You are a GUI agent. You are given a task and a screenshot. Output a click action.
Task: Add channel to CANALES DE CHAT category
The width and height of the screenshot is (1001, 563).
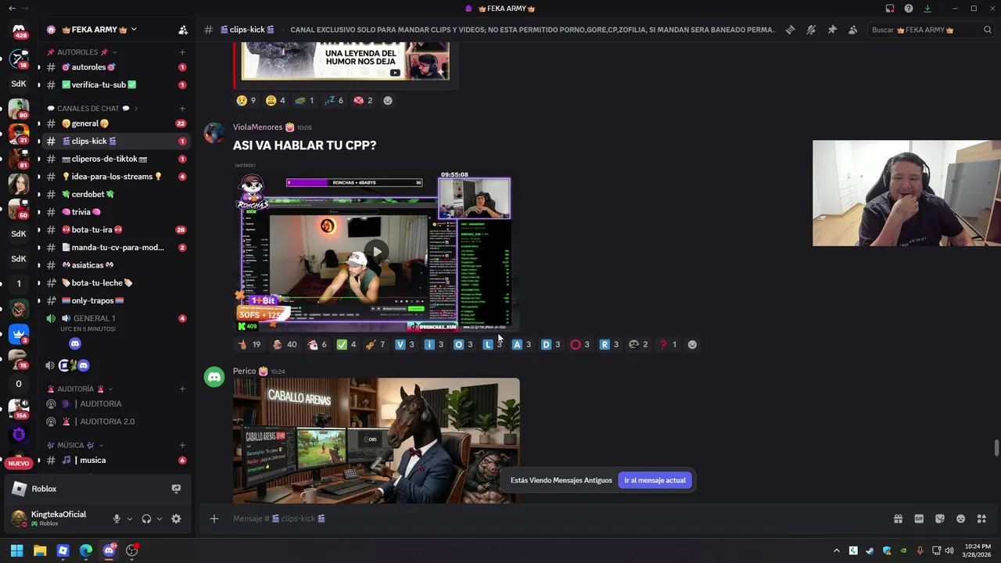182,109
